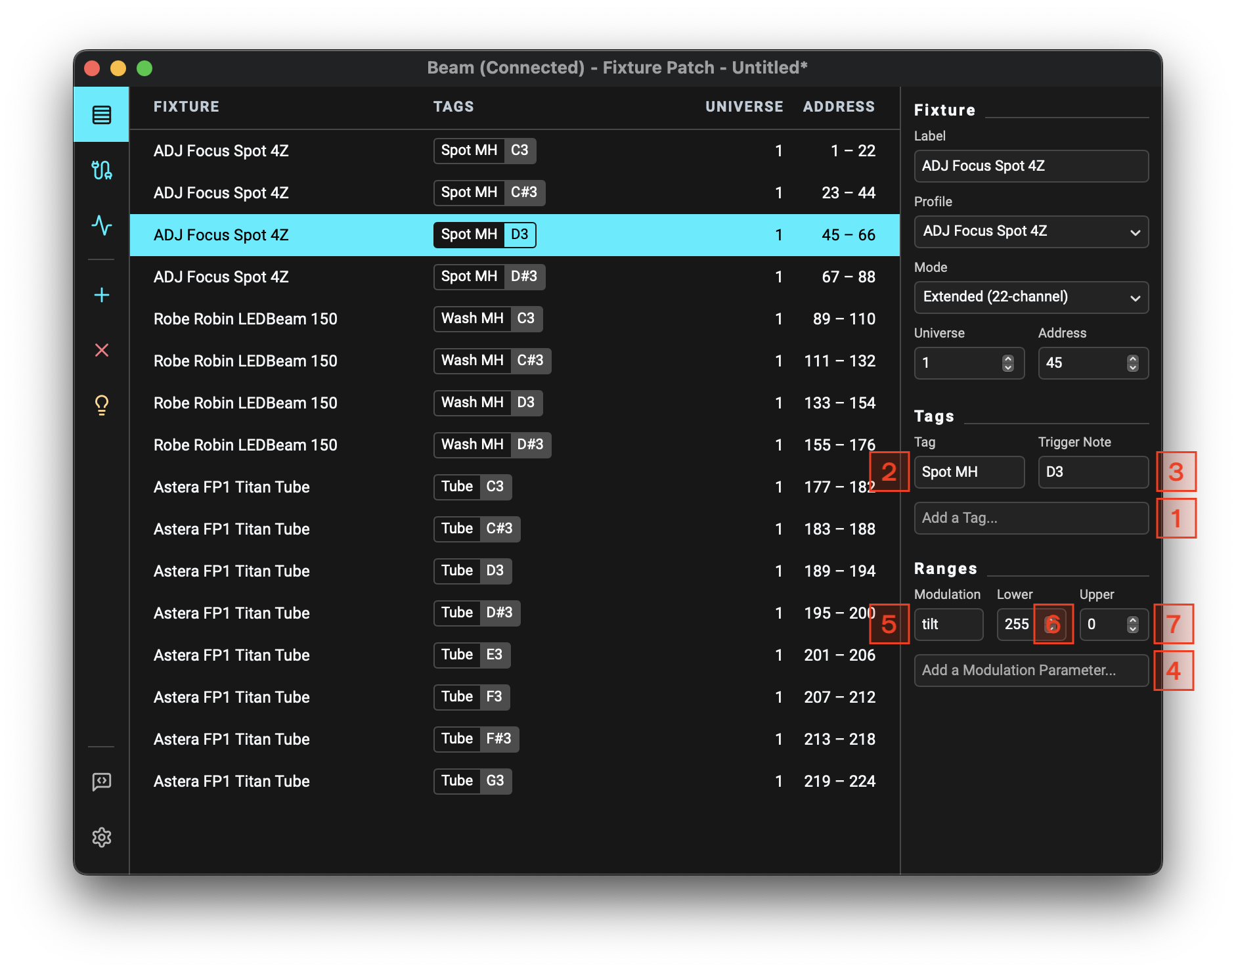Select Astera FP1 Titan Tube at 201 – 206
1236x972 pixels.
pos(515,655)
